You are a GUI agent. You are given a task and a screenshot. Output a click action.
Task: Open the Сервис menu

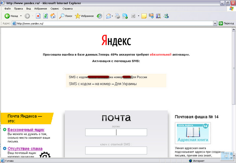click(x=55, y=9)
